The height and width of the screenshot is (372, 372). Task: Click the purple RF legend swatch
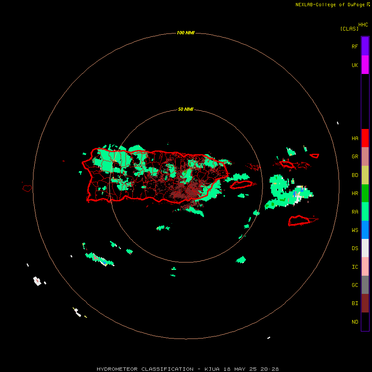pyautogui.click(x=365, y=46)
